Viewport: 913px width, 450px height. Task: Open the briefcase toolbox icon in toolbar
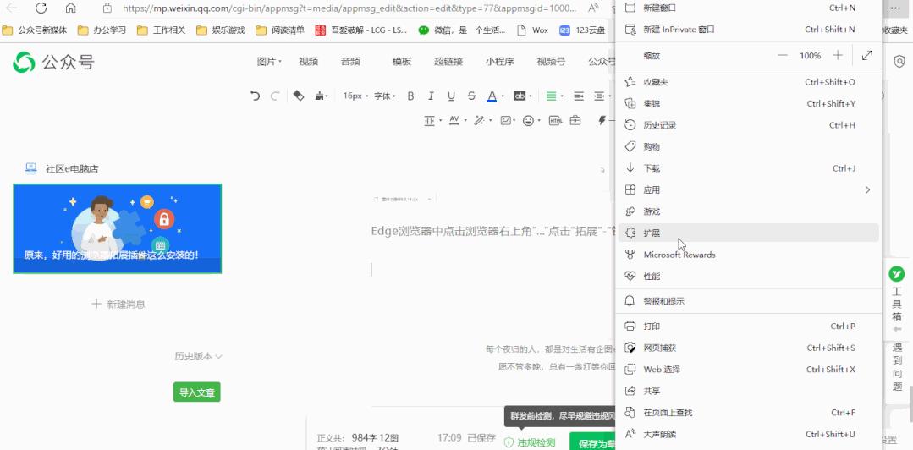tap(575, 120)
